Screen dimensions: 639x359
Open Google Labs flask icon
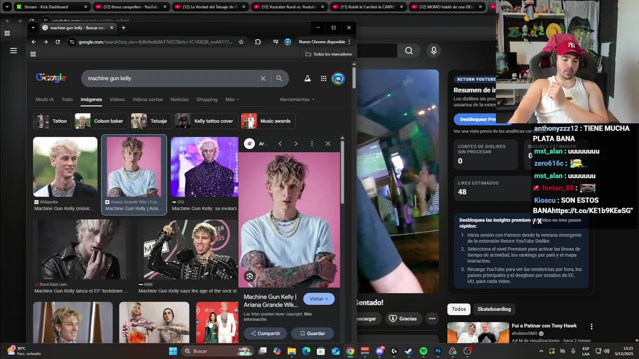click(308, 78)
